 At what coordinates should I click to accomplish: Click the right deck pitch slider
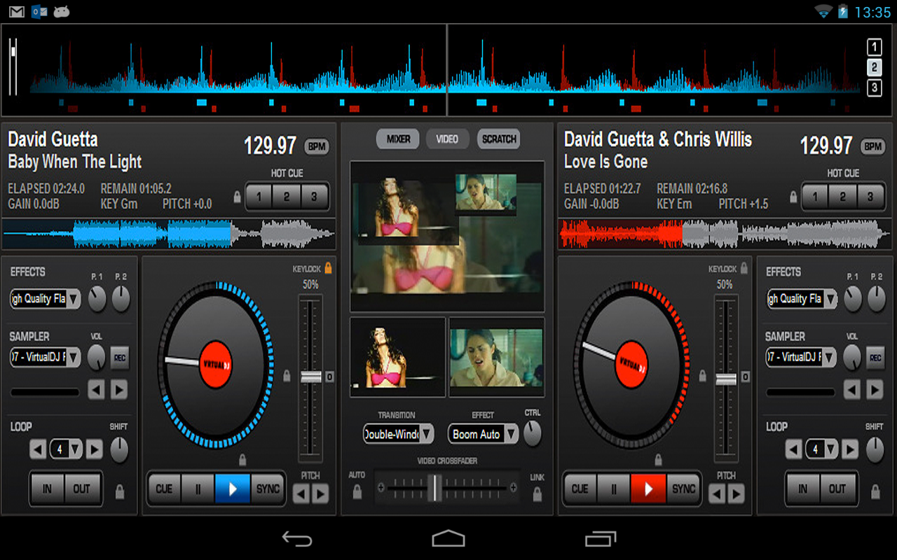727,378
